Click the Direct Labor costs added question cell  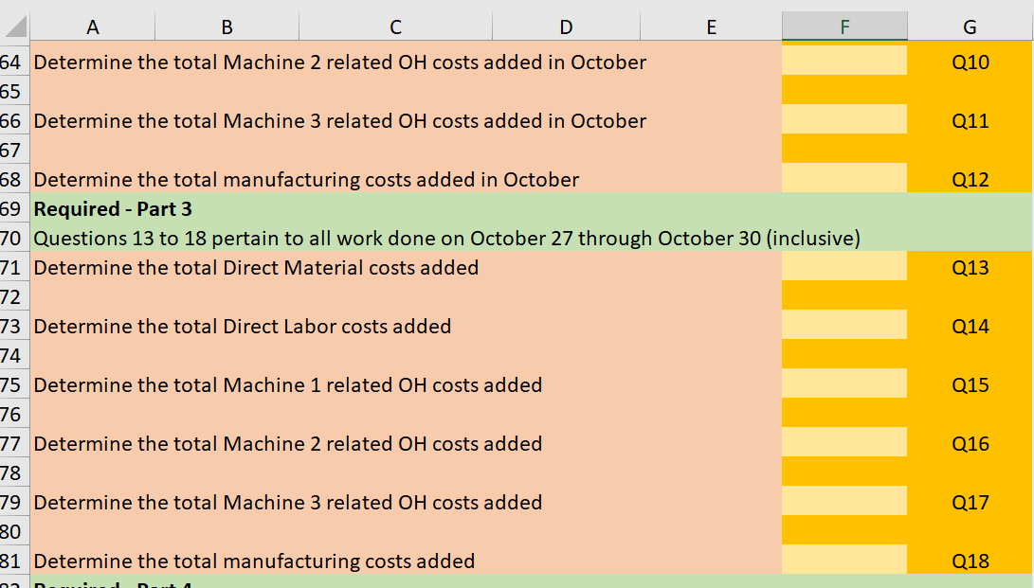[x=284, y=326]
